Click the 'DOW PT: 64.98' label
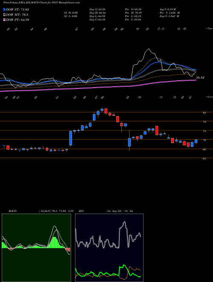 click(17, 20)
